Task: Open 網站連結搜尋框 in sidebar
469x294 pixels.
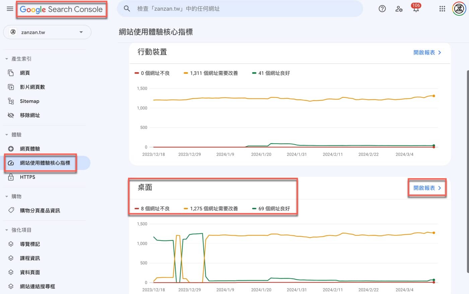Action: click(x=37, y=286)
